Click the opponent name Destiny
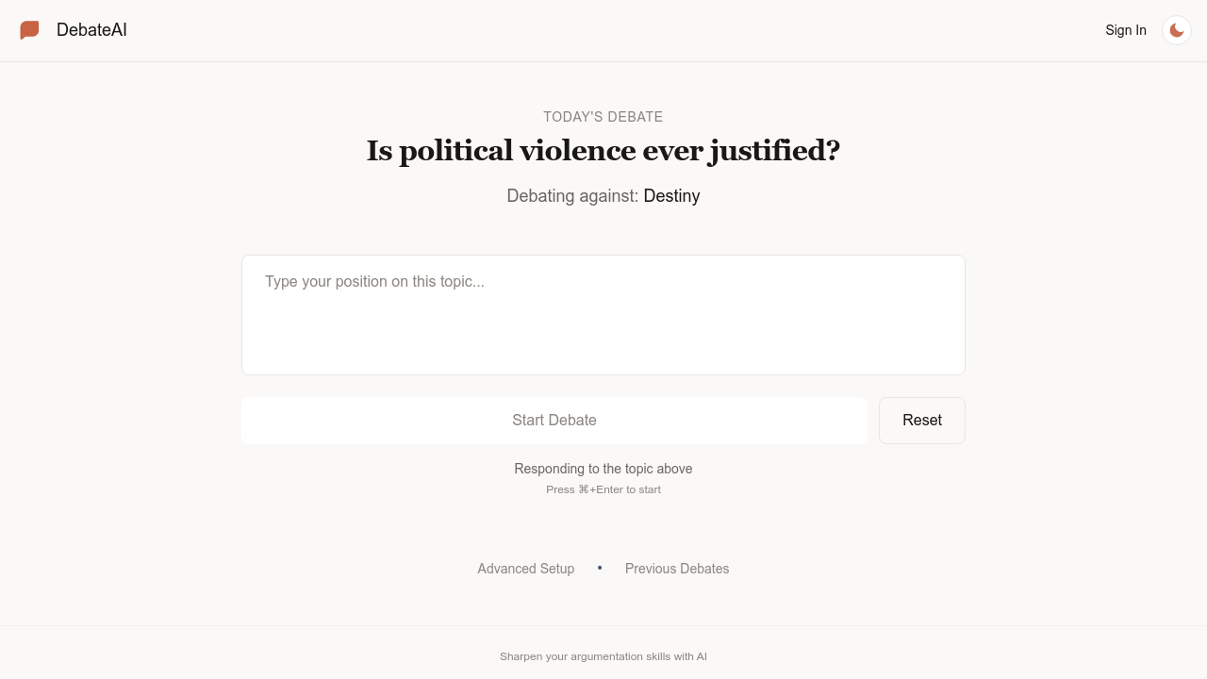Screen dimensions: 1207x679 pos(671,195)
